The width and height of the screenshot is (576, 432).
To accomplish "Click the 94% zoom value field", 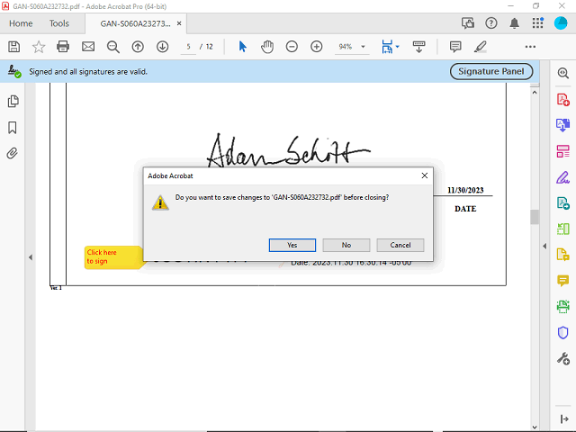I will 345,47.
